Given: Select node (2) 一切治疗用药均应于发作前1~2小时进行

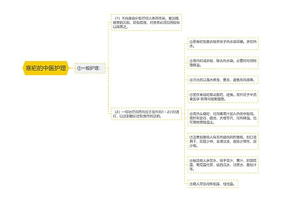Looking at the screenshot, I should pos(146,114).
